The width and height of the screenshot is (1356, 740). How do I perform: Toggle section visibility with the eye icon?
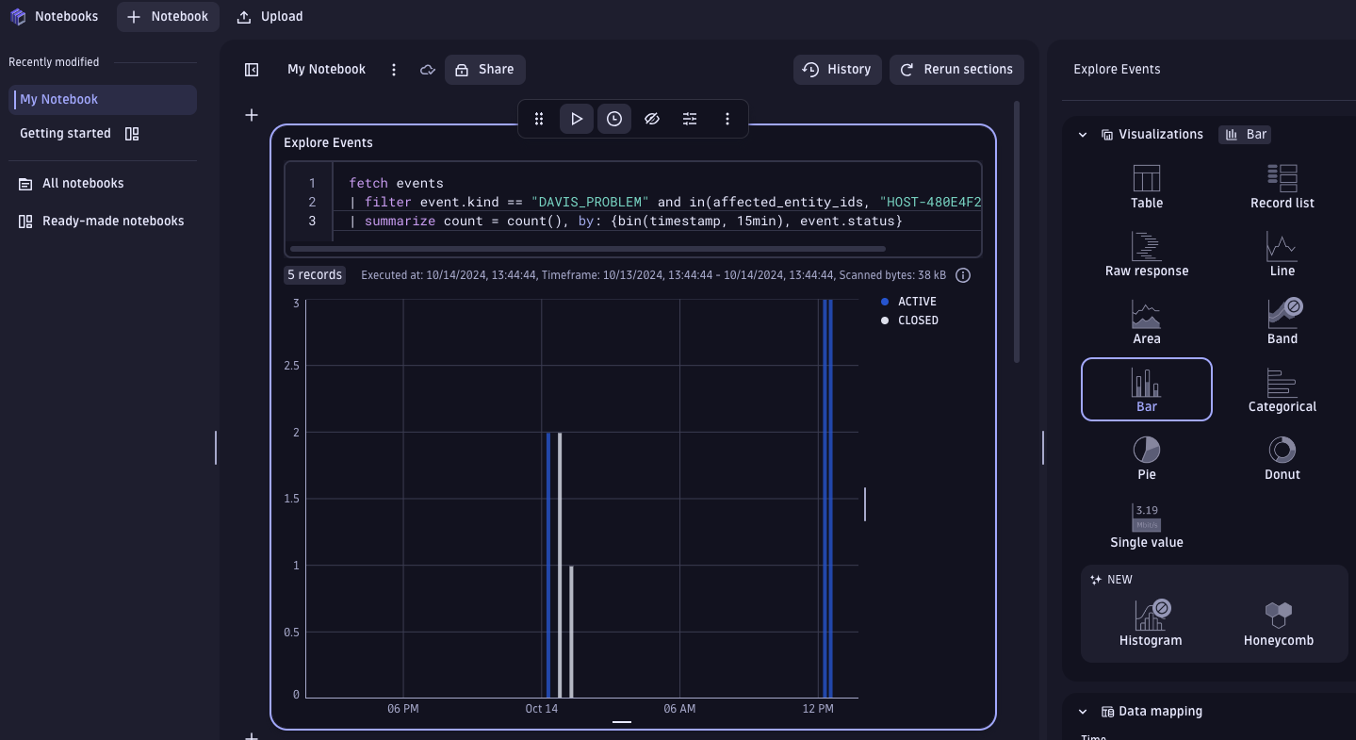[x=651, y=119]
